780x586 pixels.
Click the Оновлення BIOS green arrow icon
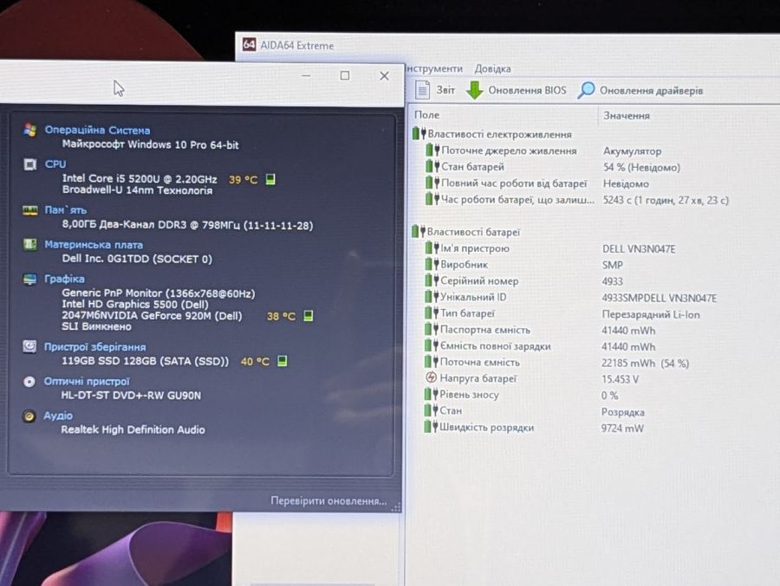tap(475, 91)
